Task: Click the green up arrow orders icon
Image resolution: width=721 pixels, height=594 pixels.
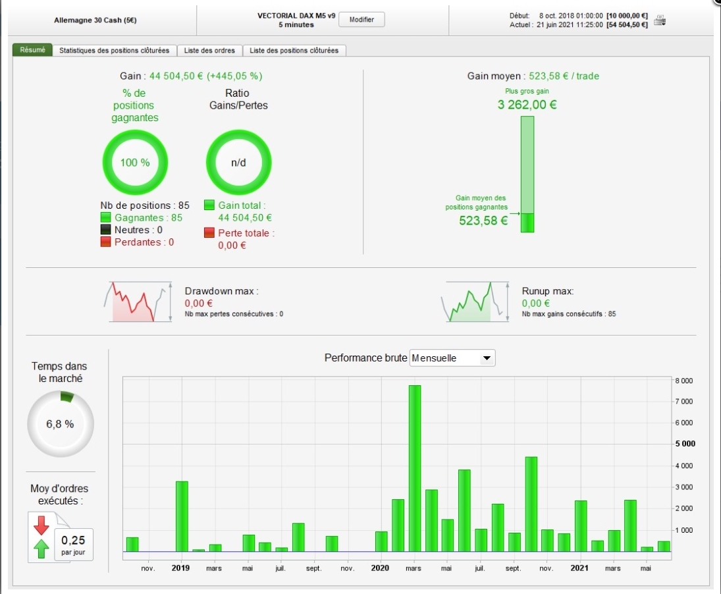Action: pyautogui.click(x=41, y=549)
